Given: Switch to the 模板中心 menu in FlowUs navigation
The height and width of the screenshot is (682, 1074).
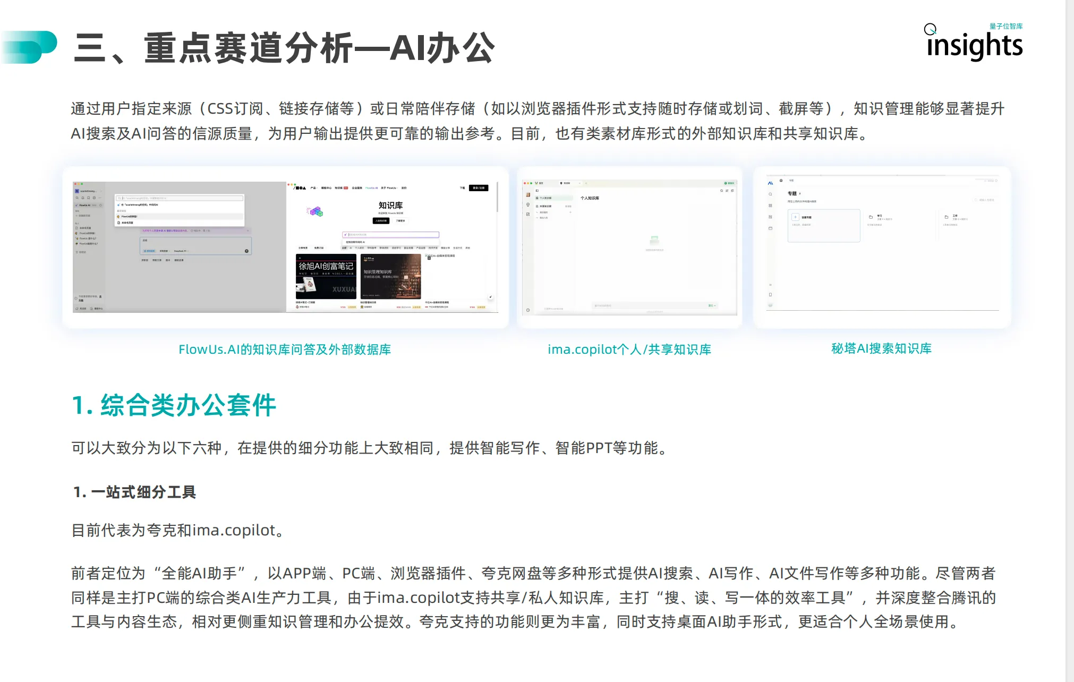Looking at the screenshot, I should click(326, 188).
